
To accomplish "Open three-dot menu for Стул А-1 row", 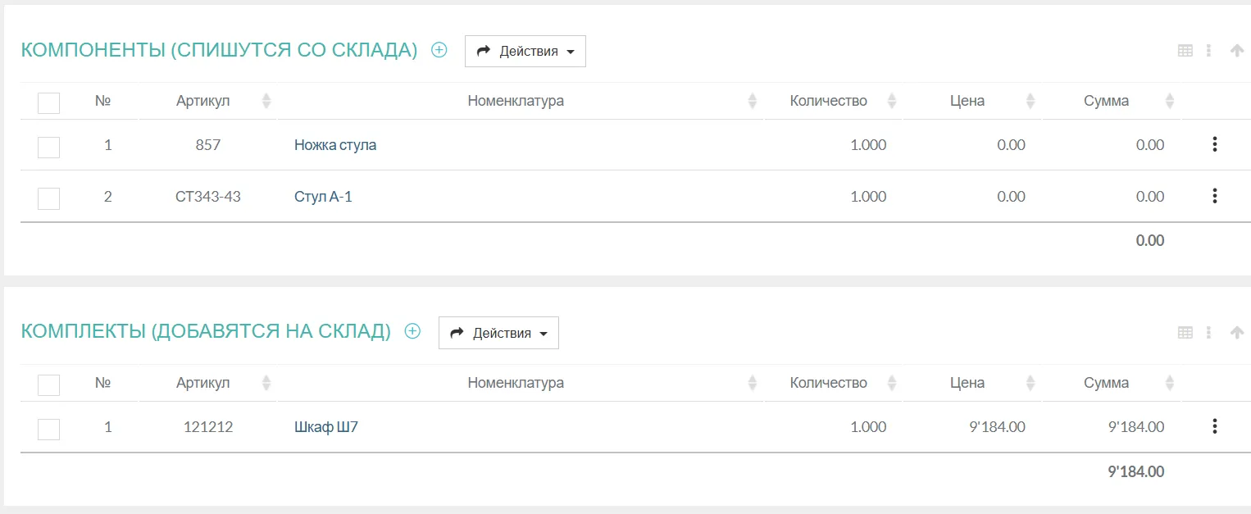I will 1214,196.
